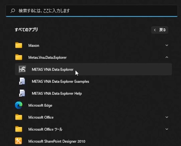Open the METAS VNA Data Explorer Help document icon

pyautogui.click(x=22, y=93)
